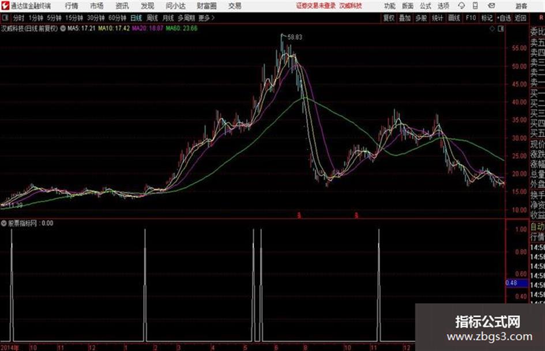Select the 周线 weekly period tab
The height and width of the screenshot is (351, 545).
152,18
